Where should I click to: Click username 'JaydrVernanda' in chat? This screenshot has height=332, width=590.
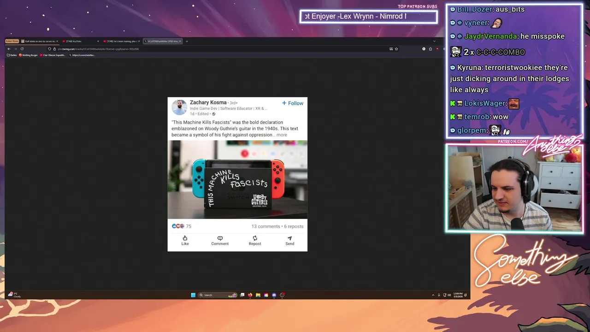[491, 36]
